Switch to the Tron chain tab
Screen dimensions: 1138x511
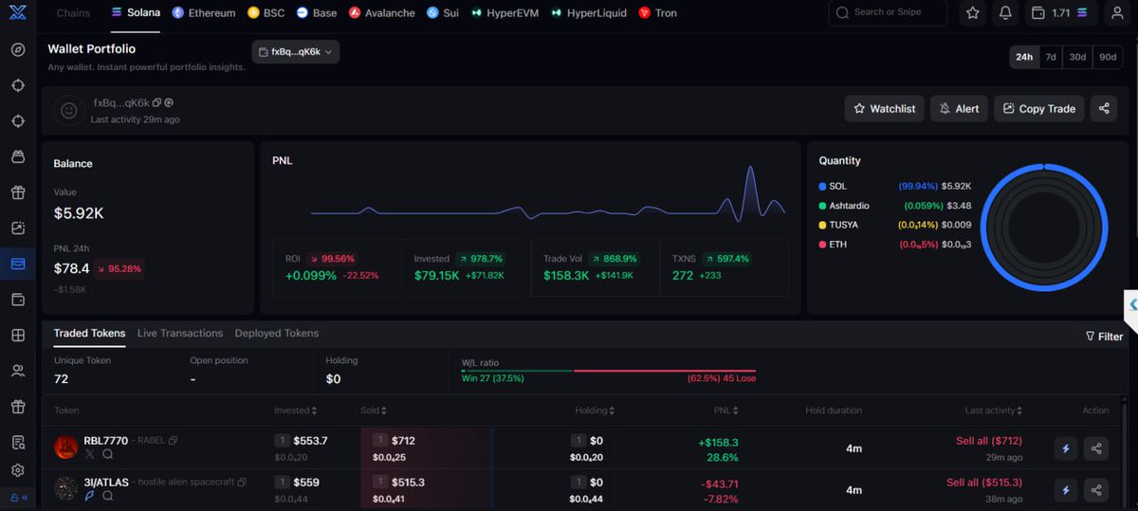click(x=657, y=13)
